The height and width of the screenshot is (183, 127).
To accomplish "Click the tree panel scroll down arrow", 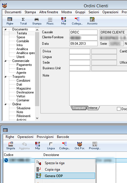I will [x=37, y=118].
